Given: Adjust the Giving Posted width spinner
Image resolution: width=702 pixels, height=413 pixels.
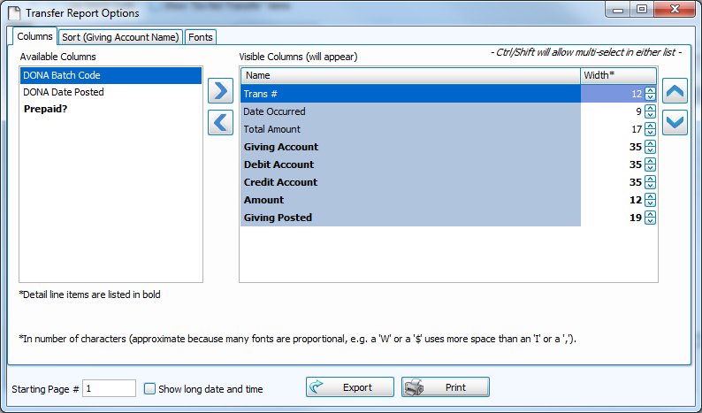Looking at the screenshot, I should click(x=650, y=218).
